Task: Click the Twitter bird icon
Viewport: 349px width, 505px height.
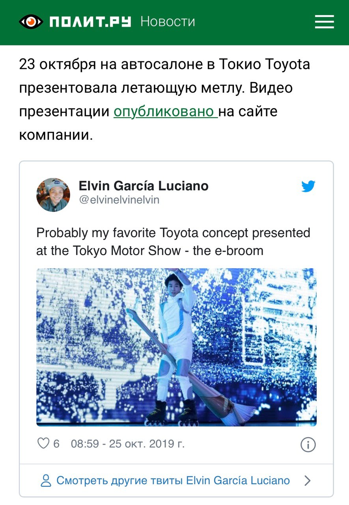Action: [x=308, y=186]
